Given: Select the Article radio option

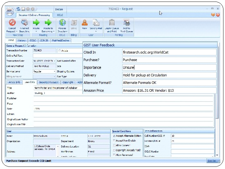Looking at the screenshot, I should click(60, 51).
